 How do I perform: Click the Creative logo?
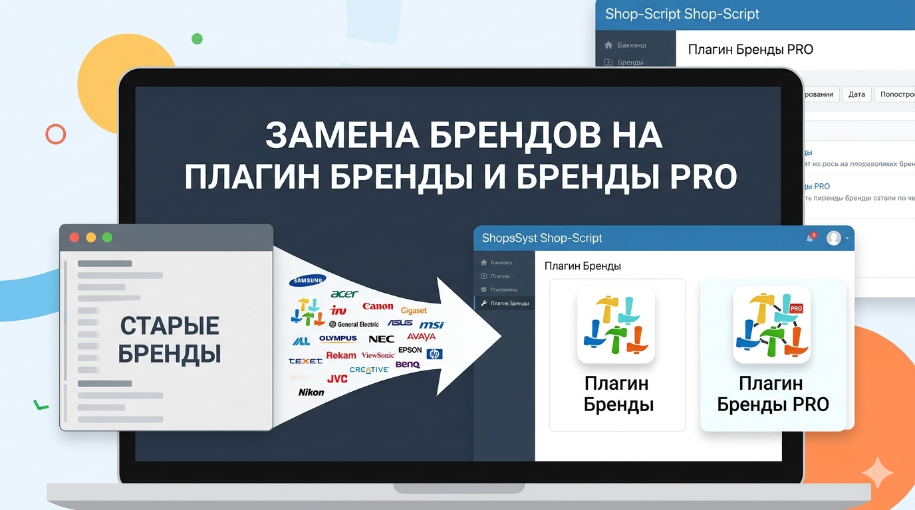(x=369, y=370)
